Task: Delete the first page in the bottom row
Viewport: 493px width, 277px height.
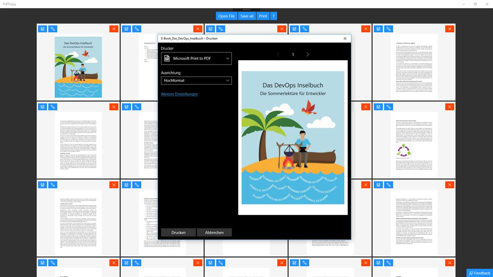Action: tap(114, 263)
